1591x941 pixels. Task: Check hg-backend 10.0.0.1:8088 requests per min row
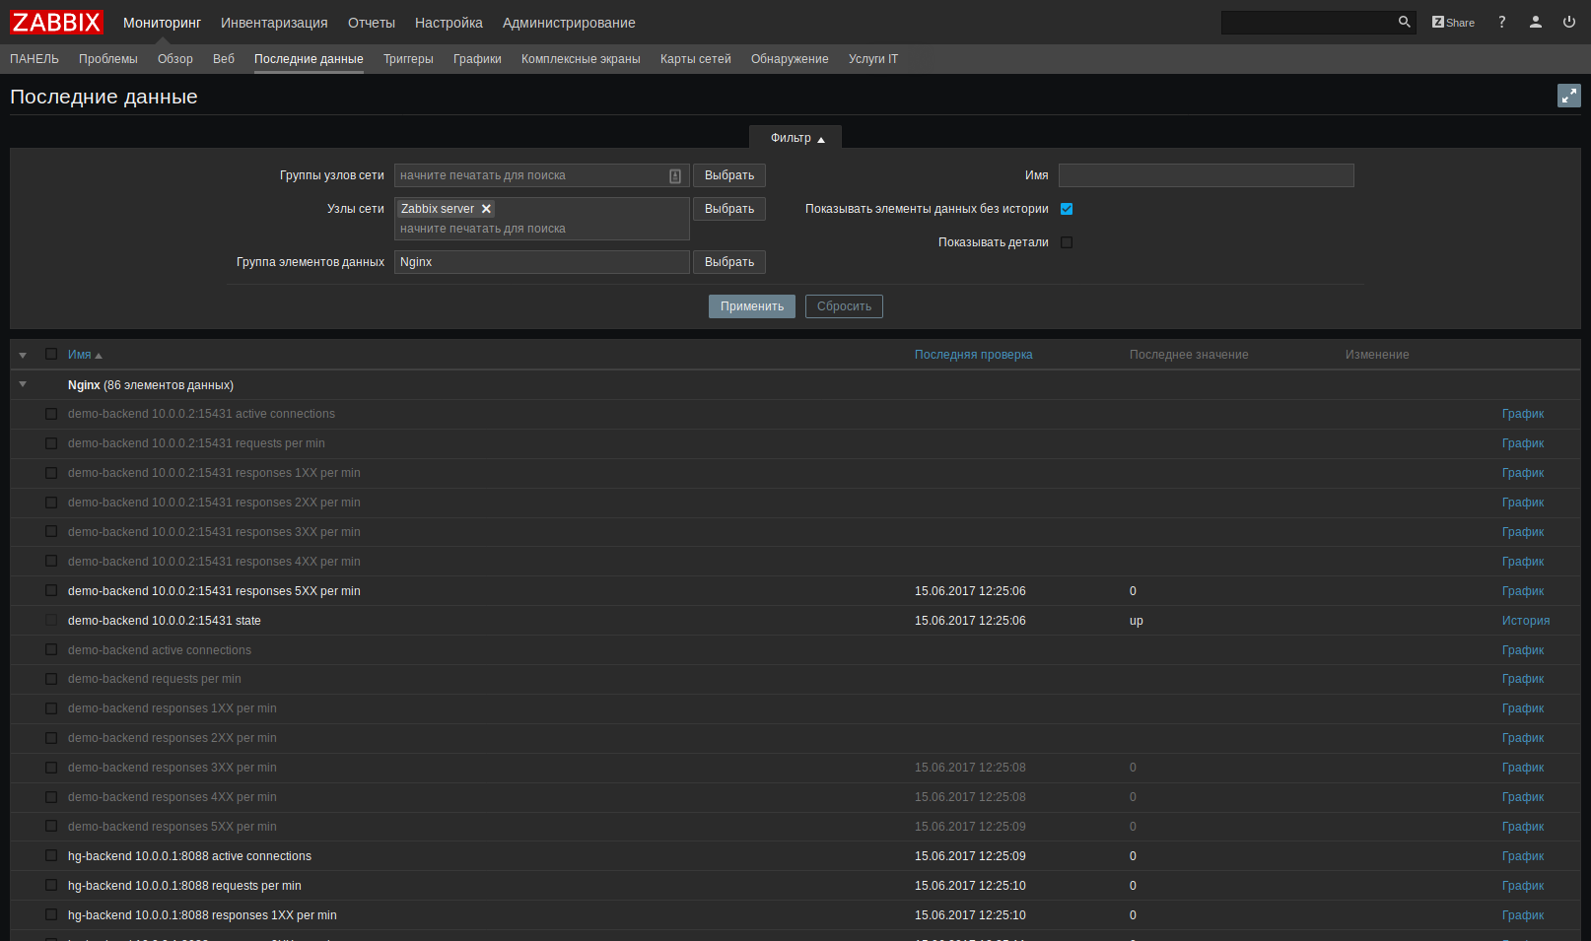pyautogui.click(x=51, y=886)
